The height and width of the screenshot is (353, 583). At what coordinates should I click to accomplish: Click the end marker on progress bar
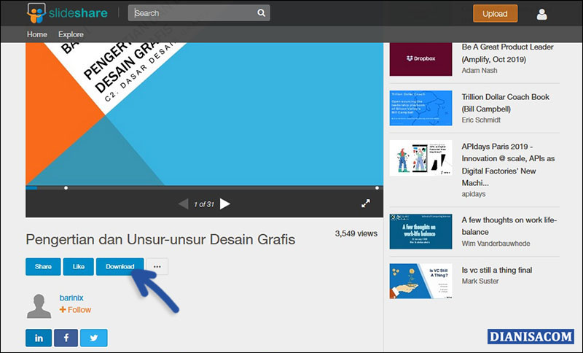[377, 188]
